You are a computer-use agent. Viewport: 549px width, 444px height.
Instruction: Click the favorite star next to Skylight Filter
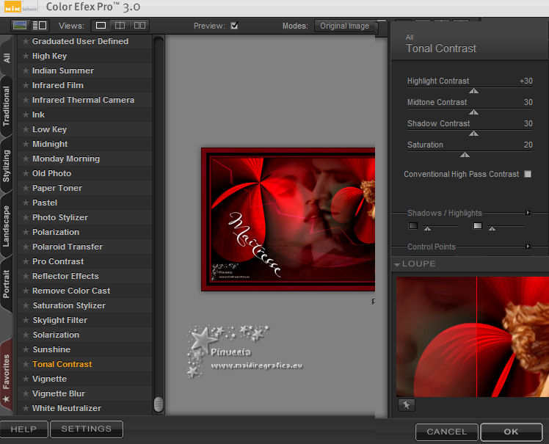click(26, 320)
